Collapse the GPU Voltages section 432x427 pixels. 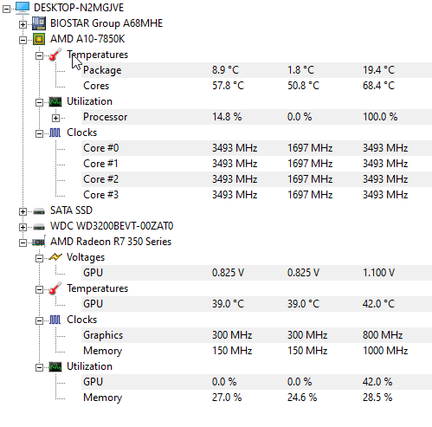pos(39,258)
